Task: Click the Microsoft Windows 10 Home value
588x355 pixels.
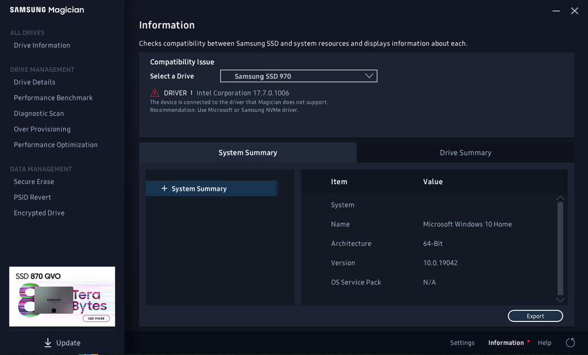Action: click(467, 224)
